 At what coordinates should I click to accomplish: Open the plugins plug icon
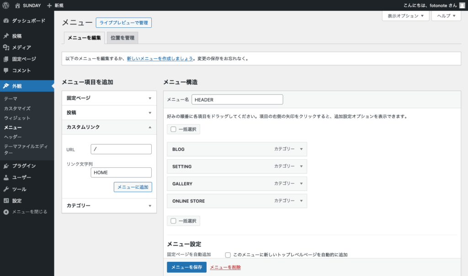[6, 166]
